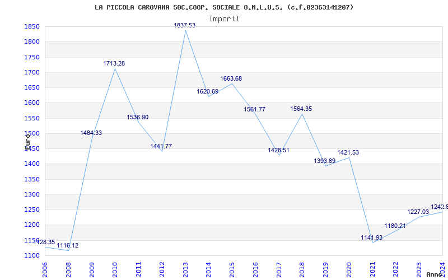Click the 1564.35 data label
This screenshot has width=448, height=280.
pyautogui.click(x=301, y=109)
